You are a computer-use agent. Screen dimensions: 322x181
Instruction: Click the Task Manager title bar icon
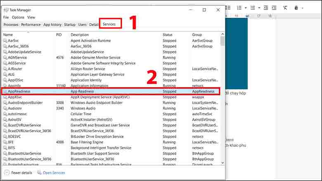[5, 10]
